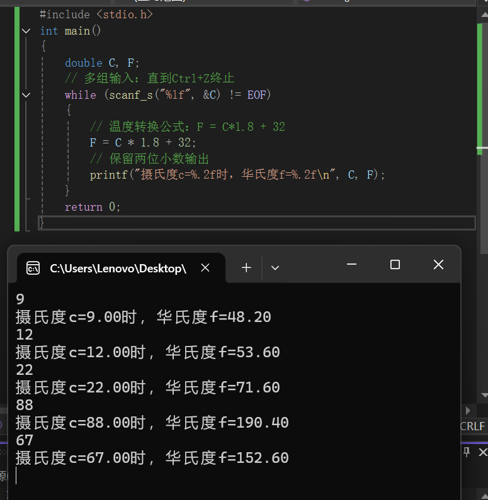Close the C:\Users\Lenovo\Desktop\ terminal tab
The image size is (488, 500).
(x=205, y=268)
